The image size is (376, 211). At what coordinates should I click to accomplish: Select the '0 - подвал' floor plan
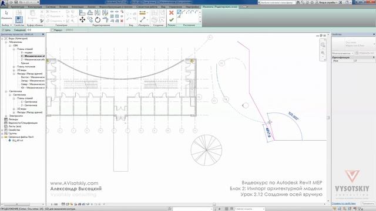[x=26, y=53]
